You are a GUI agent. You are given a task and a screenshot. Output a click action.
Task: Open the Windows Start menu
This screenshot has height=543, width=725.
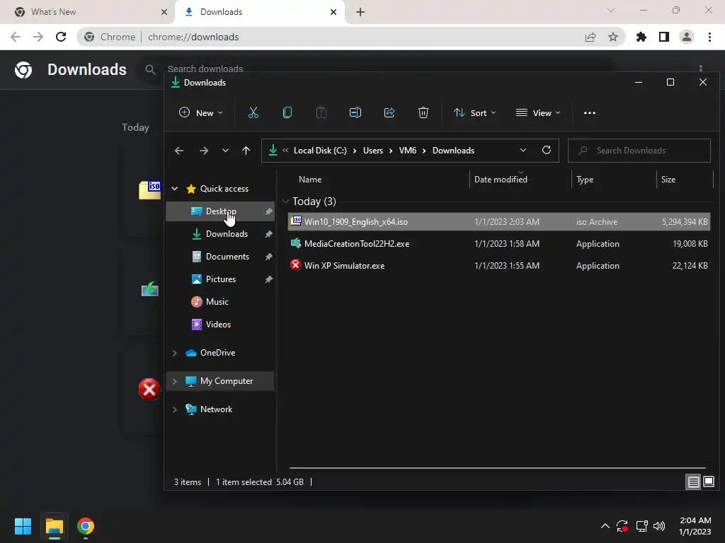(x=23, y=526)
